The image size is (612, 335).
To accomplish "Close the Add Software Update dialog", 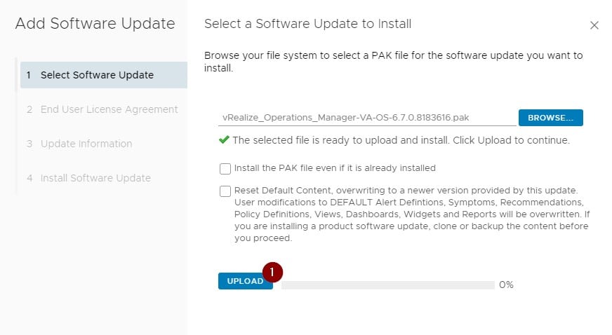I will point(594,25).
